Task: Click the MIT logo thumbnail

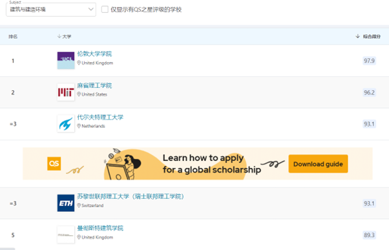Action: pos(66,92)
